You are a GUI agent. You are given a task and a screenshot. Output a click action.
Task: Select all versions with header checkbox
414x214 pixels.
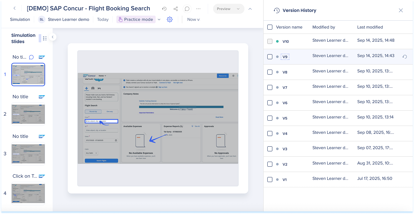click(x=270, y=27)
